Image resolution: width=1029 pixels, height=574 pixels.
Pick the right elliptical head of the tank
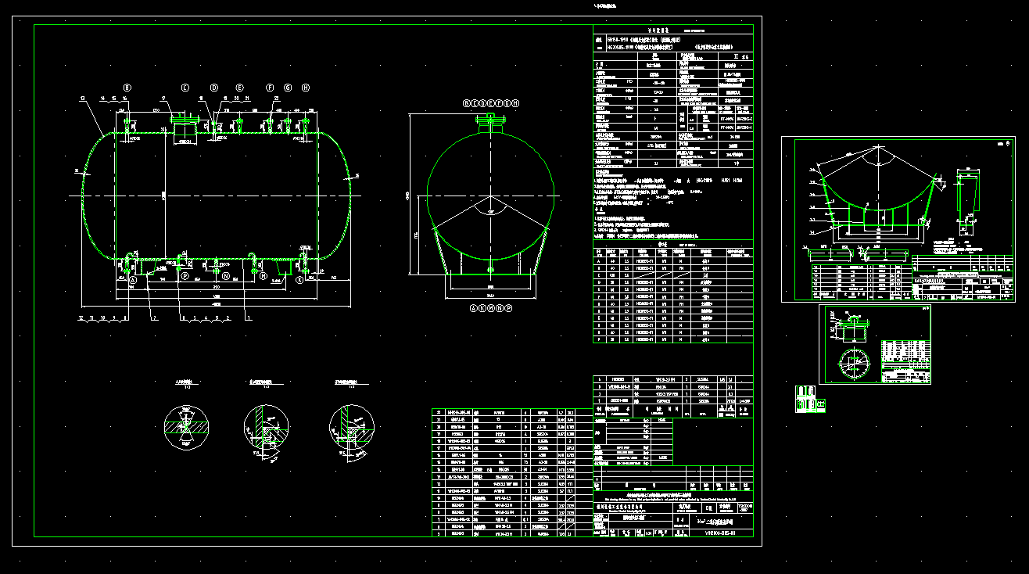[x=335, y=195]
